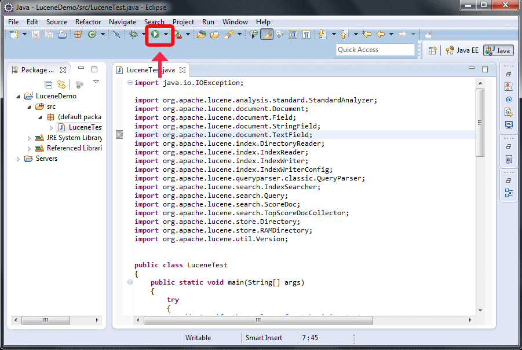Run the LuceneTest program
The image size is (522, 350).
click(x=156, y=34)
